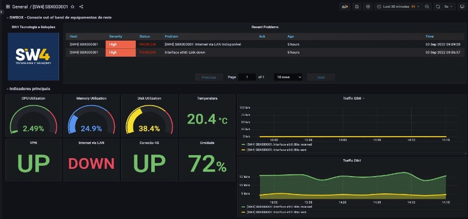Share the dashboard via share icon
Image resolution: width=468 pixels, height=219 pixels.
click(81, 7)
